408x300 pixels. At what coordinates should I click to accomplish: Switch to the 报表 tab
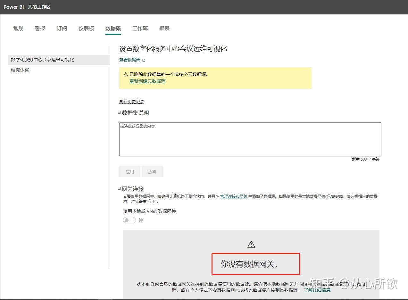(164, 28)
